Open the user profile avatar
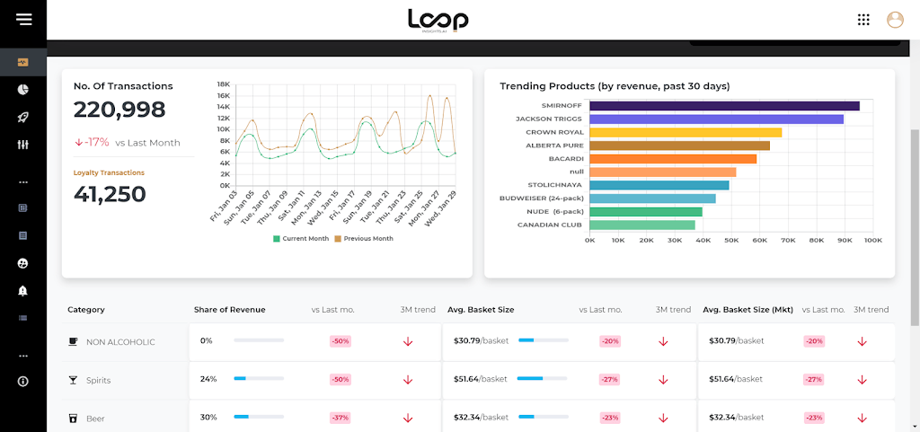The width and height of the screenshot is (920, 432). 895,20
